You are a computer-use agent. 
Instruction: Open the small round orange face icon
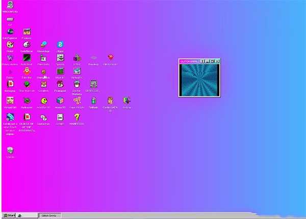pos(43,72)
